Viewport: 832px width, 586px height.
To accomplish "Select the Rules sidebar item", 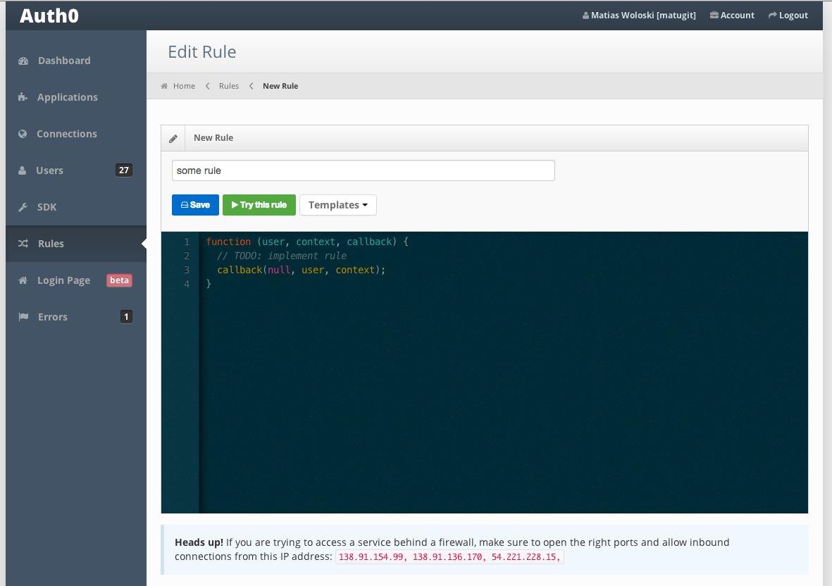I will tap(76, 244).
